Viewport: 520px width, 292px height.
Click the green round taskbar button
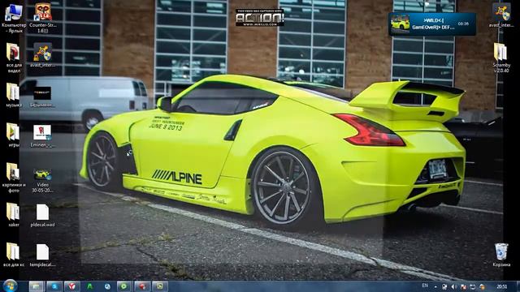click(x=123, y=286)
